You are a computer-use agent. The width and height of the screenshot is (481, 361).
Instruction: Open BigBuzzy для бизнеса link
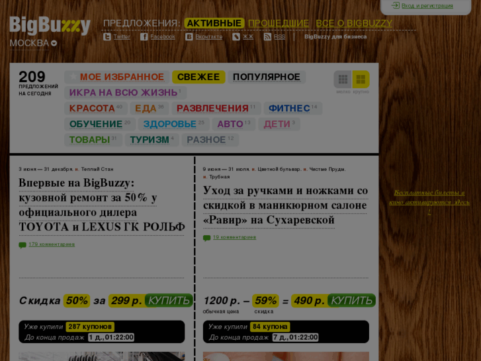[335, 37]
